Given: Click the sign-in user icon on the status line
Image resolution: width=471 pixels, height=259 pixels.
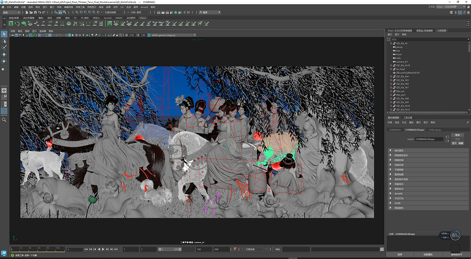Looking at the screenshot, I should click(x=201, y=12).
